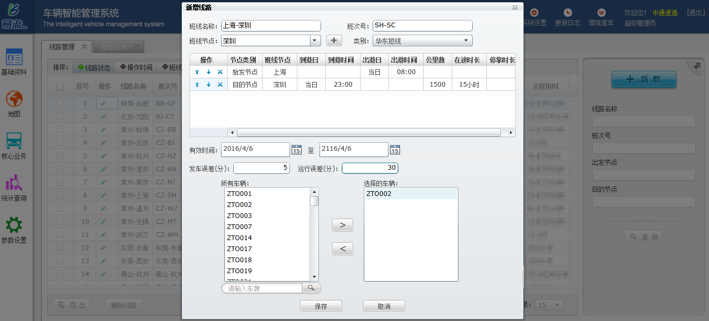Click the plus button to add route node
Screen dimensions: 709x321
click(334, 40)
